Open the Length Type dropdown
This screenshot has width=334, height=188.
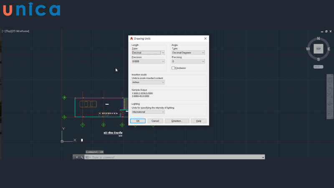(148, 53)
